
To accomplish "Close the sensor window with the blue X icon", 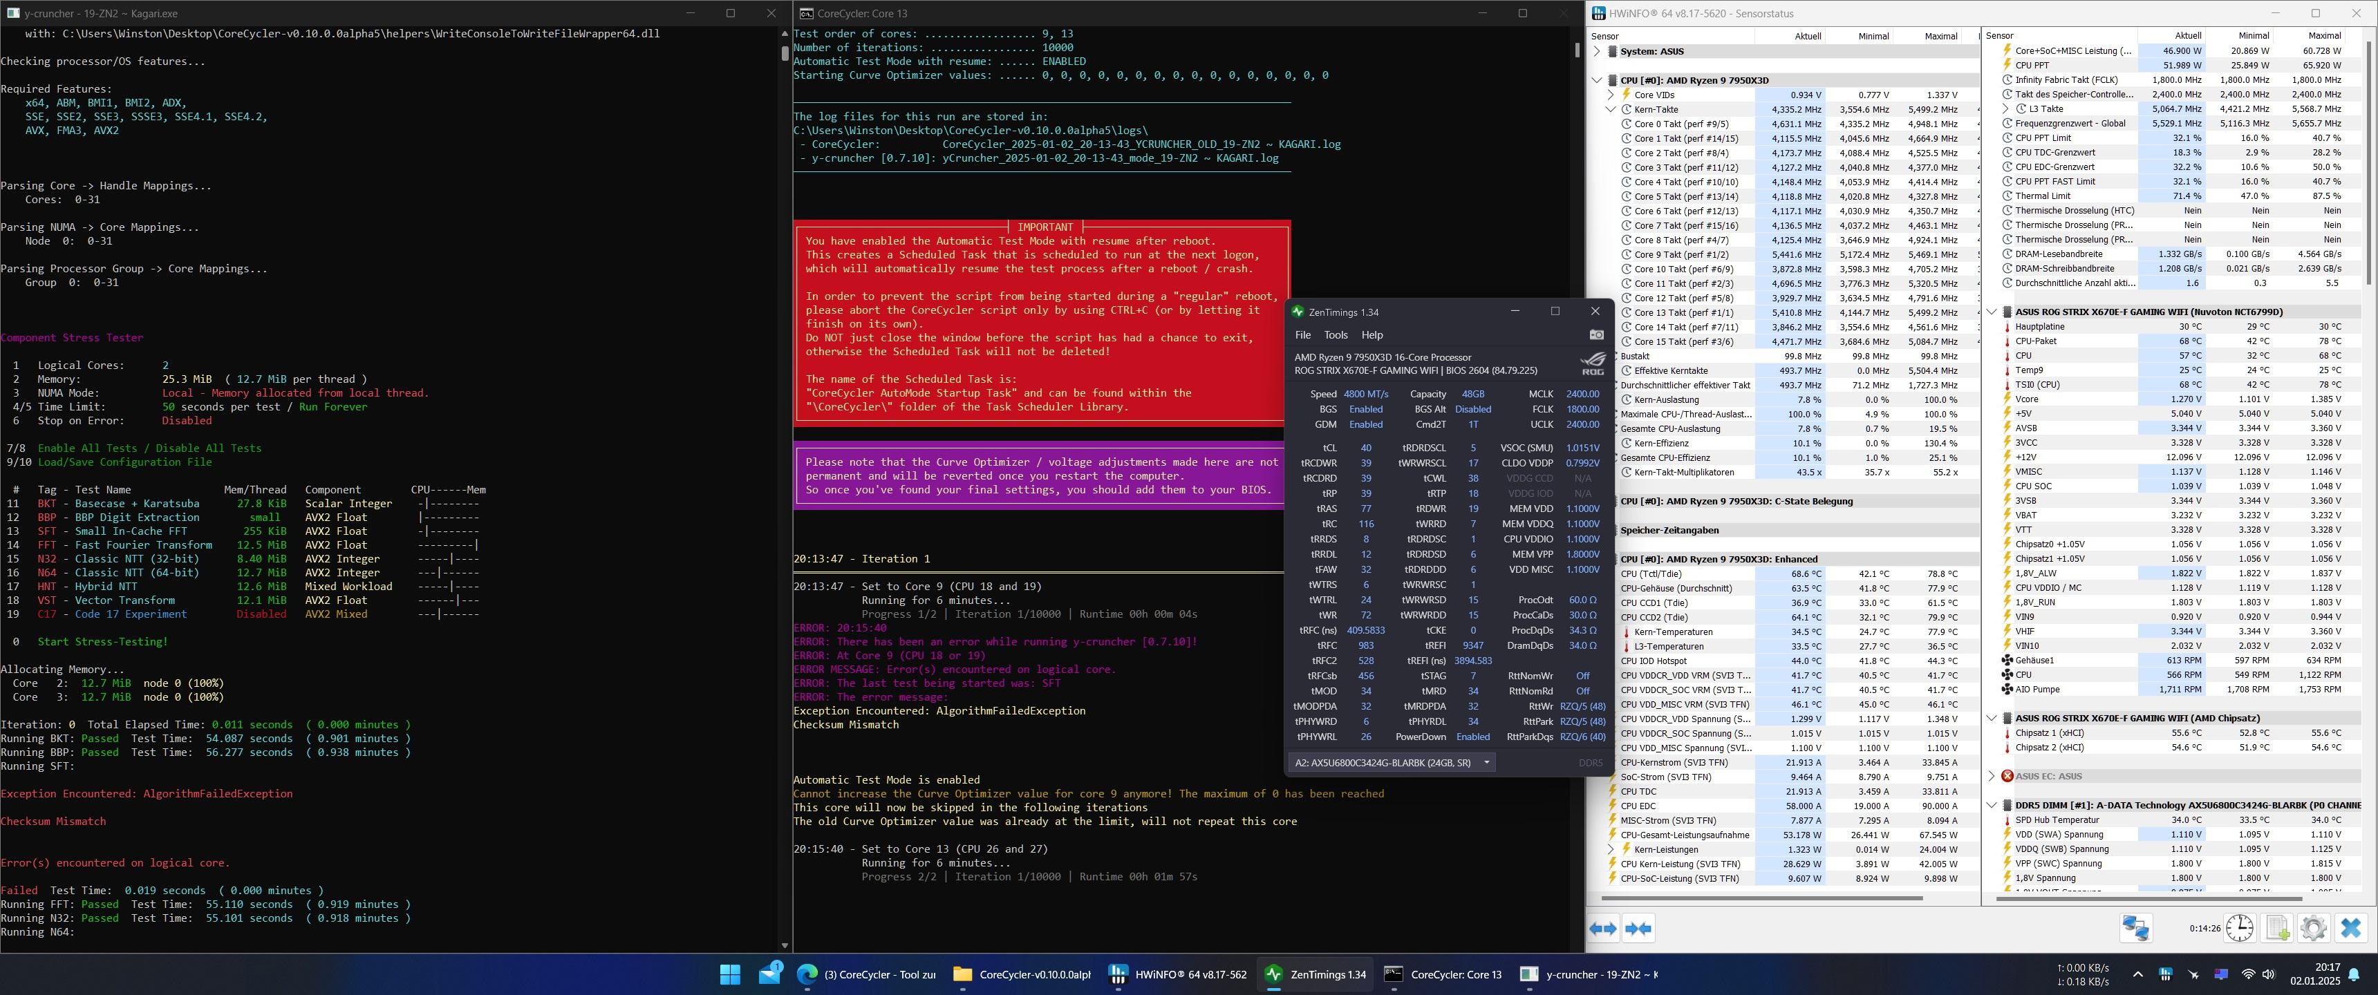I will tap(2351, 927).
